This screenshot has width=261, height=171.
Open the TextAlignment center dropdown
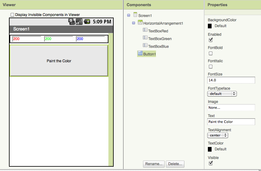(218, 135)
